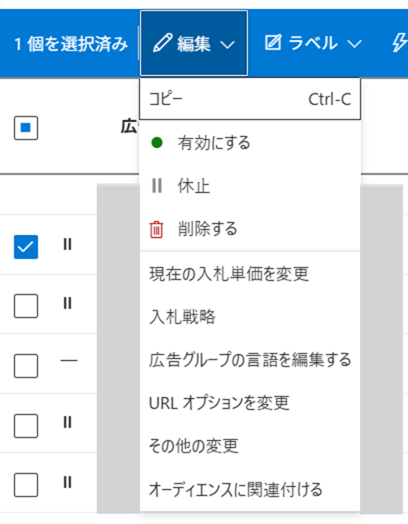408x524 pixels.
Task: Check the last row checkbox
Action: [x=26, y=485]
